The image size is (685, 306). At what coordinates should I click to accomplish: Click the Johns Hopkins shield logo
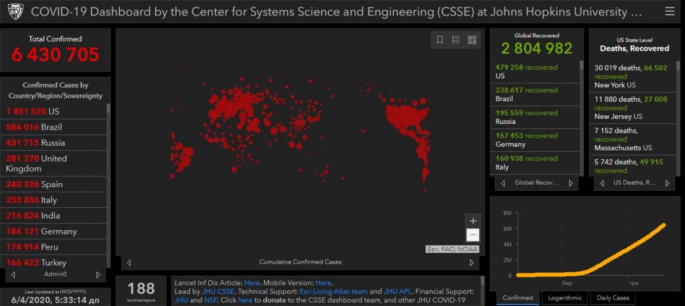coord(15,11)
